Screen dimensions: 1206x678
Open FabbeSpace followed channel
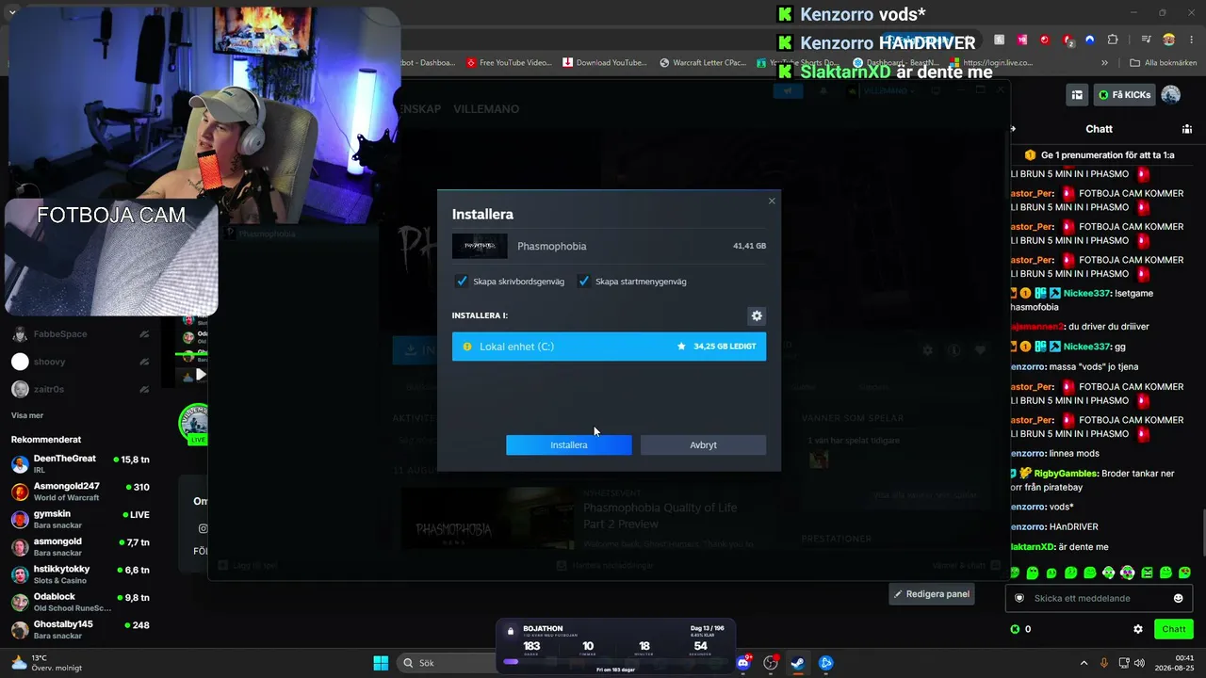[x=80, y=334]
